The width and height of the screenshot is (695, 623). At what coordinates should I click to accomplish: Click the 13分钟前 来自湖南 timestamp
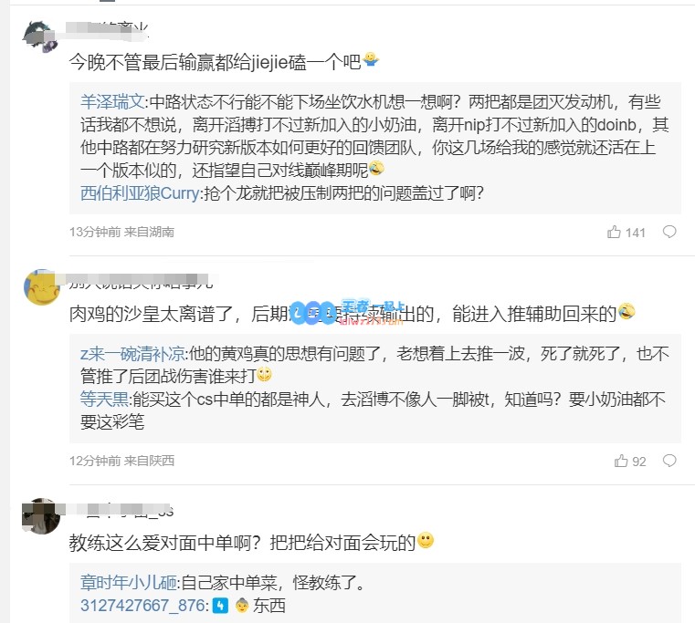point(121,232)
